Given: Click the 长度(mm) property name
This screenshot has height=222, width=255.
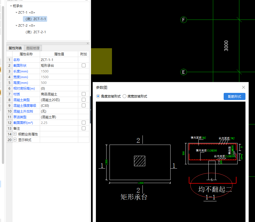Looking at the screenshot, I should [x=21, y=71].
